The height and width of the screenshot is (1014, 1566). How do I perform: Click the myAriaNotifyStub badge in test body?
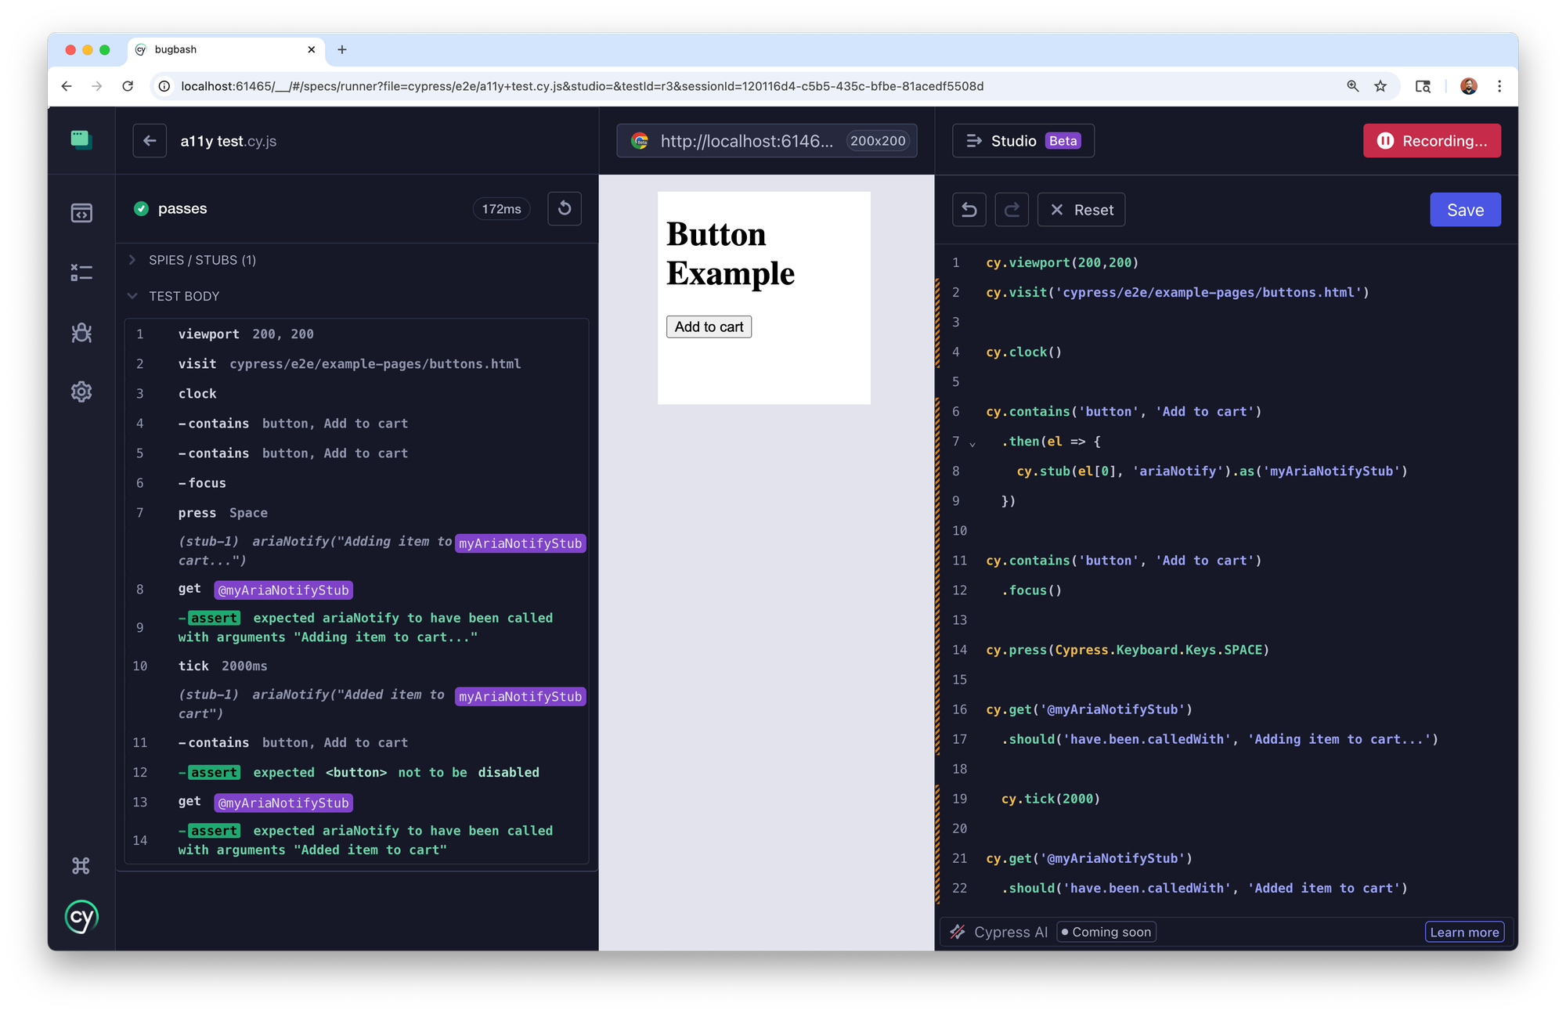[520, 543]
